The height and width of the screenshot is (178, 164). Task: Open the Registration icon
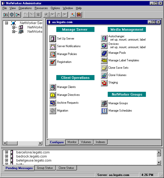tap(53, 62)
